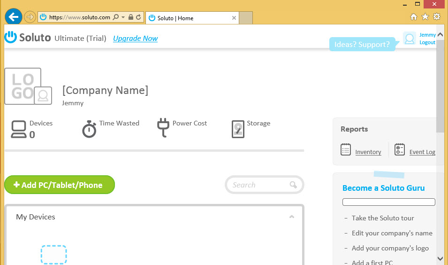Click the Devices count 0

[32, 134]
